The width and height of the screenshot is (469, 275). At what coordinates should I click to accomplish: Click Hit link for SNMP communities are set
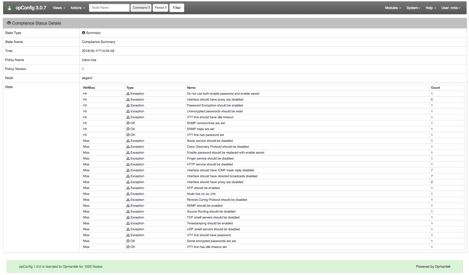point(85,123)
